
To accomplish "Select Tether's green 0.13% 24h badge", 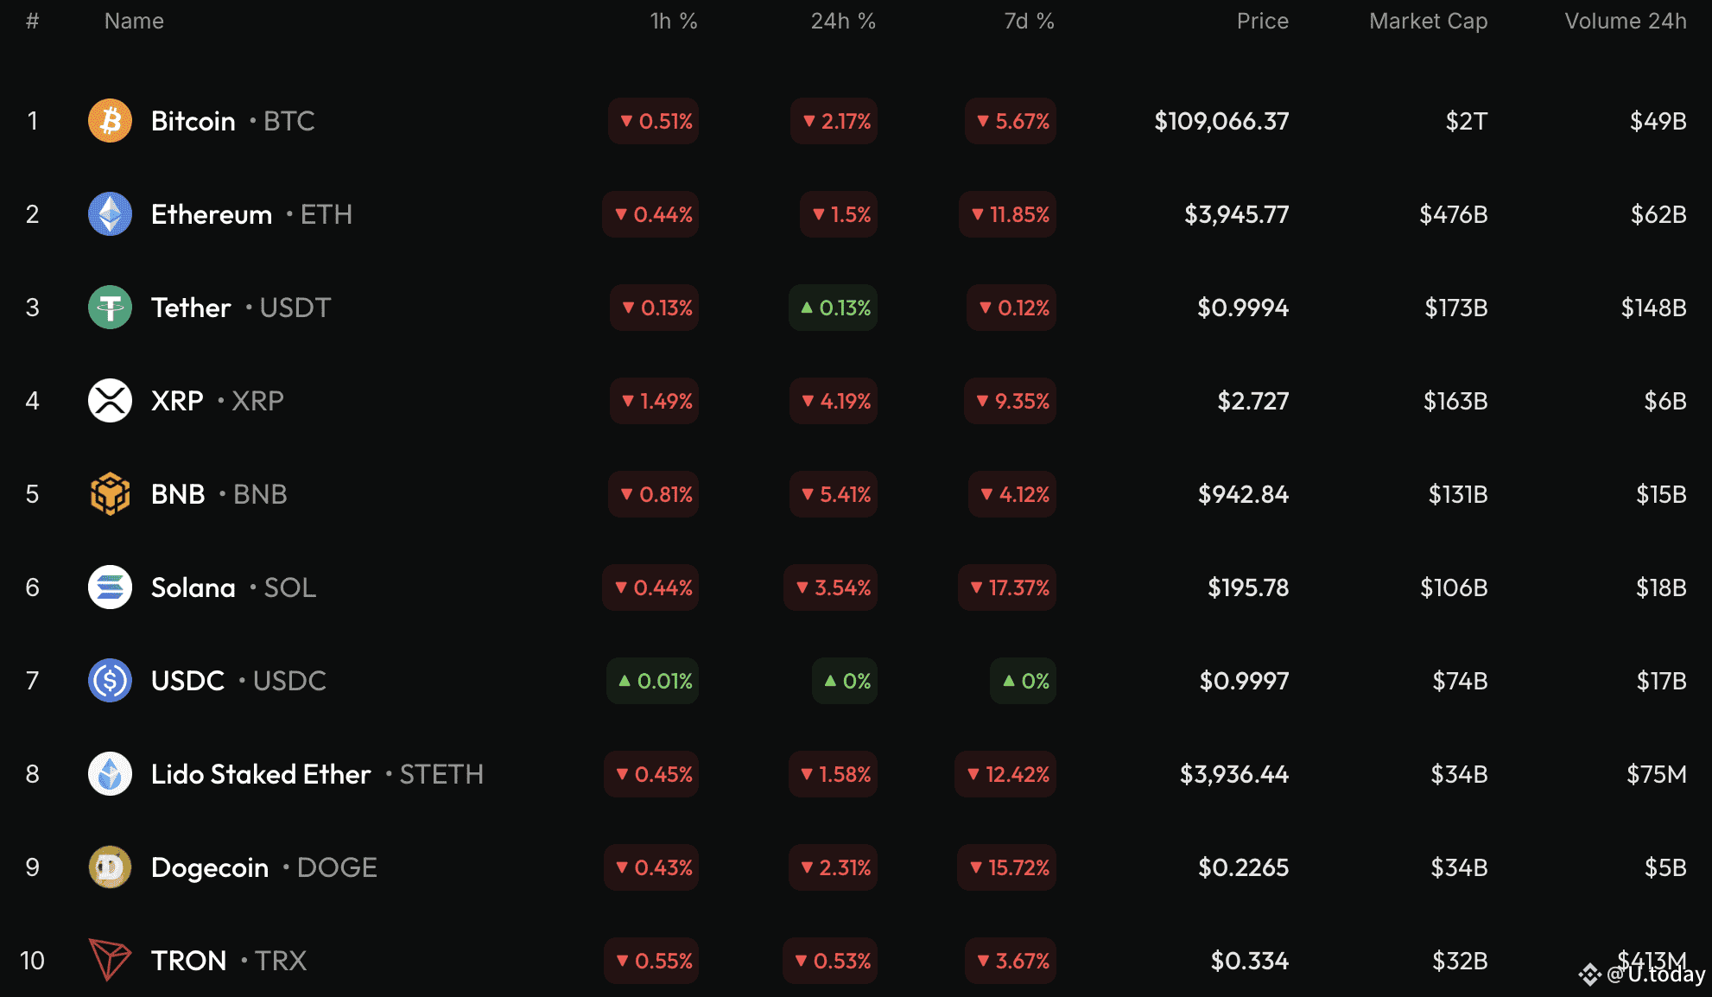I will (x=833, y=308).
